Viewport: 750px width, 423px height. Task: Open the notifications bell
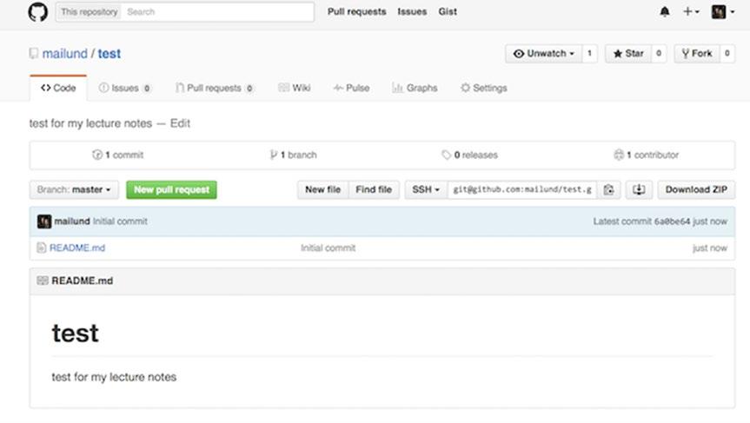click(664, 11)
